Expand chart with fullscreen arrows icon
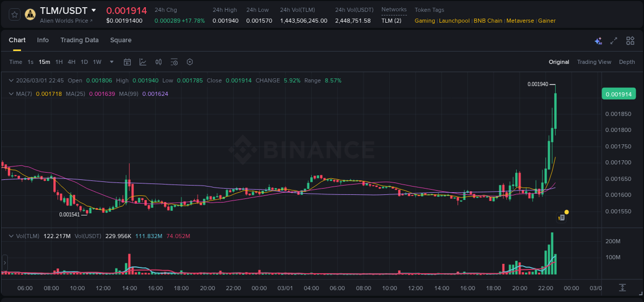 click(614, 40)
